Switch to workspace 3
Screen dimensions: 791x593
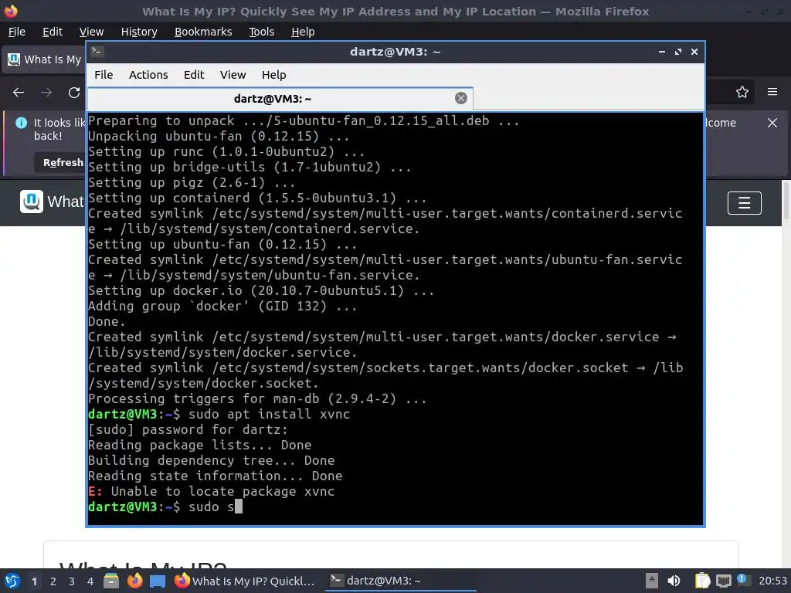click(x=72, y=581)
